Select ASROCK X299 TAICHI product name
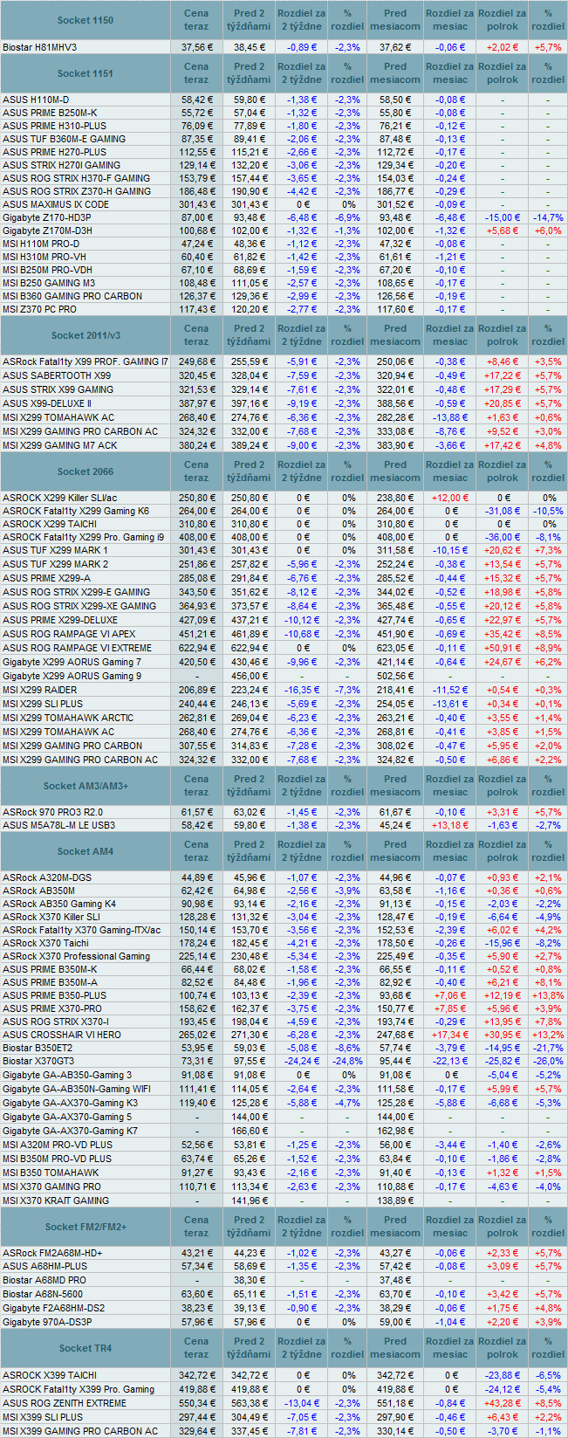This screenshot has height=1438, width=568. tap(50, 524)
